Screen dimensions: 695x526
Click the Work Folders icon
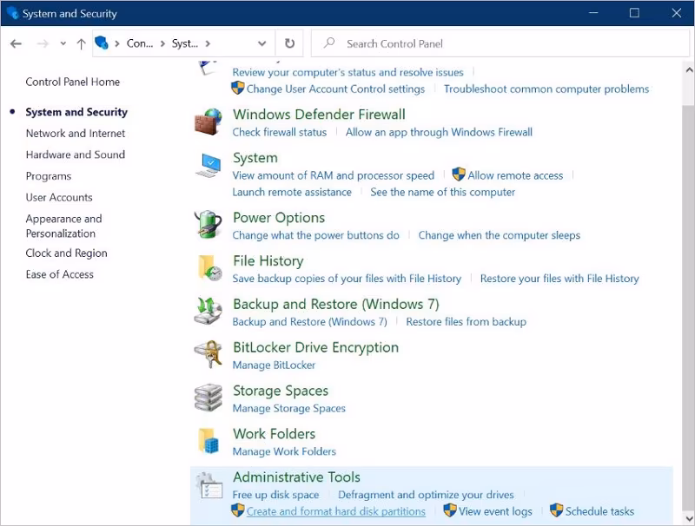tap(208, 441)
